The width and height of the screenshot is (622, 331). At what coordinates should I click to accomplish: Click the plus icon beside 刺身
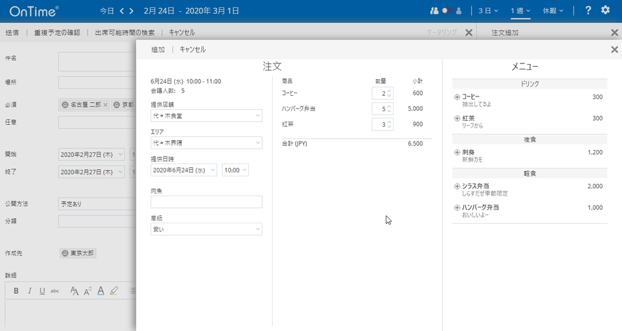457,153
